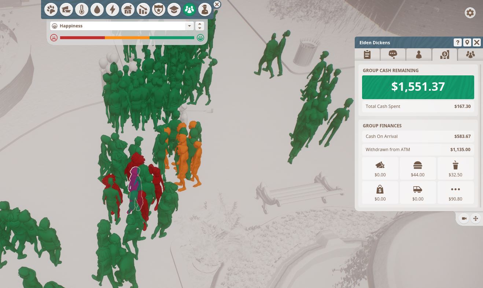Open the staff worker heat map icon
The height and width of the screenshot is (288, 483).
(205, 10)
